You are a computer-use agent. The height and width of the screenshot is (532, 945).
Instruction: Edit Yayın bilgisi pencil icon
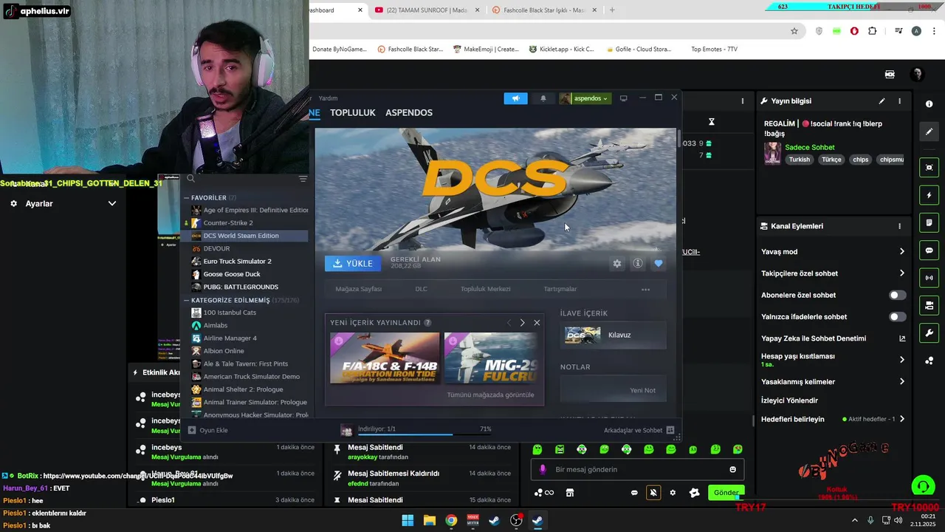[882, 101]
